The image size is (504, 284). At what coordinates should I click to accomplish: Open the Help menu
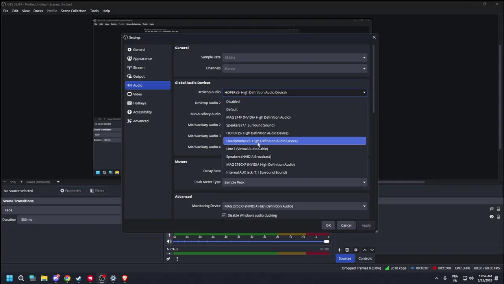(x=106, y=11)
